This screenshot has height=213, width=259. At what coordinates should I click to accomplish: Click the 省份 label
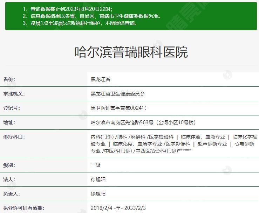9,79
